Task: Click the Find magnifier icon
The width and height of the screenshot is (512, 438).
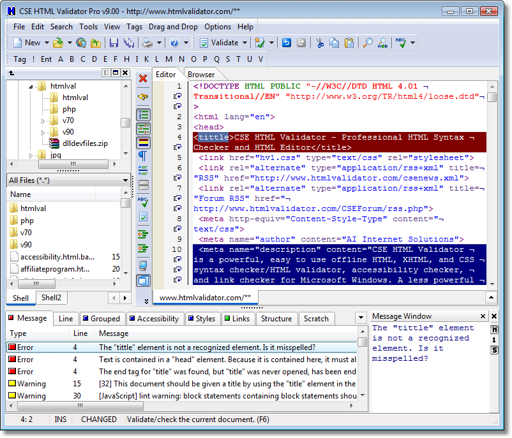Action: (367, 43)
